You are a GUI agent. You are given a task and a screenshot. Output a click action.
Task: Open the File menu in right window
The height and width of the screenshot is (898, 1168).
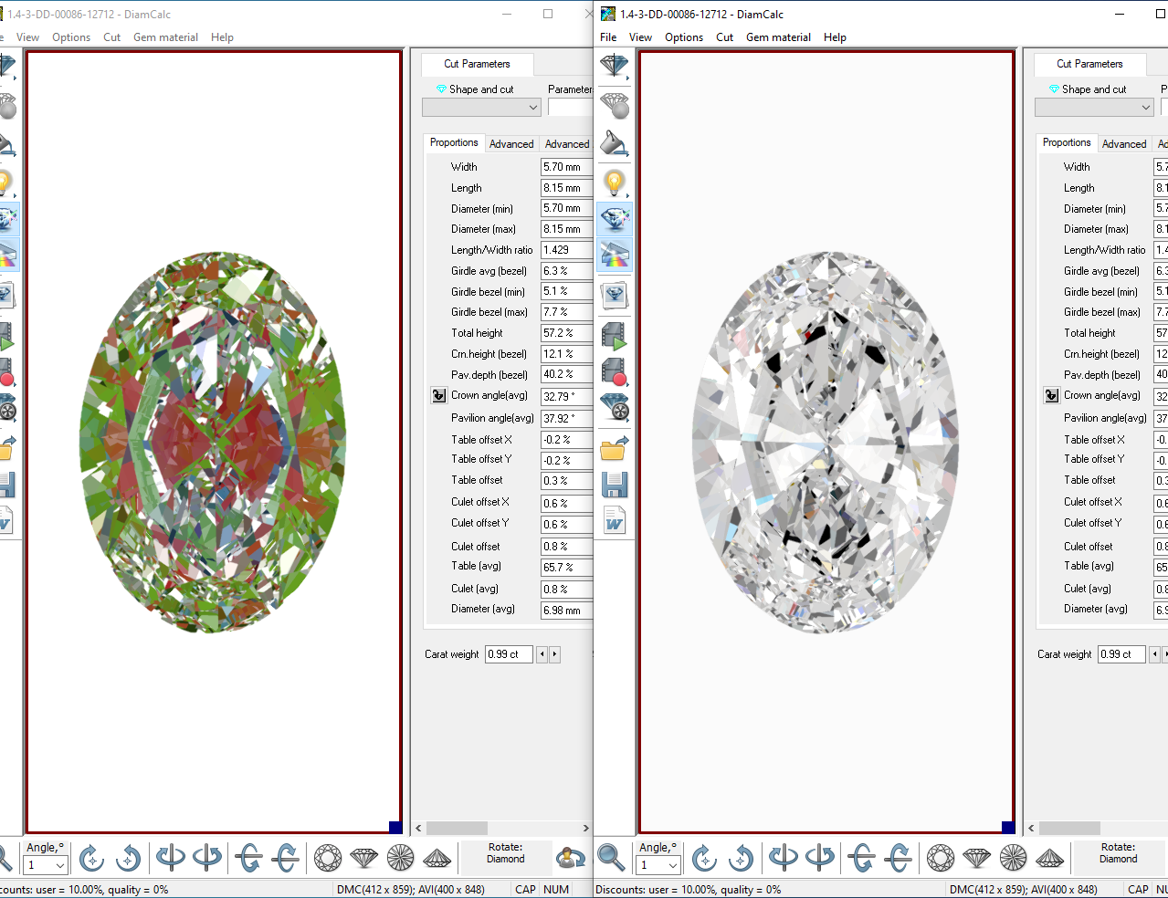(608, 37)
